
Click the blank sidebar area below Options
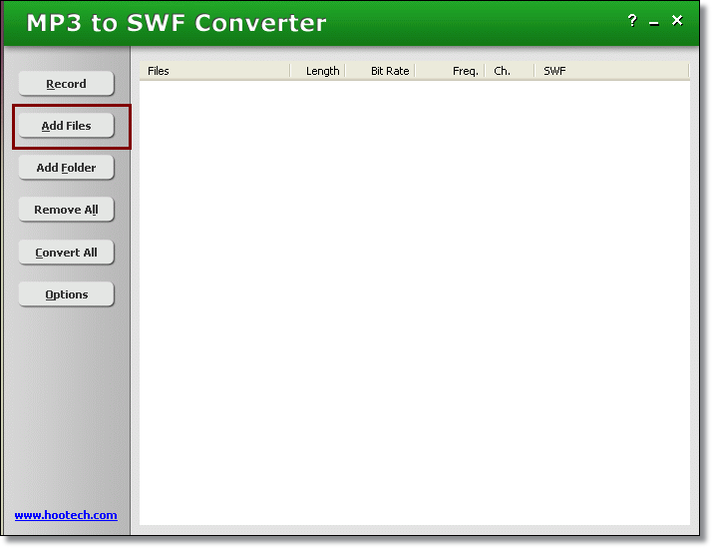tap(66, 409)
